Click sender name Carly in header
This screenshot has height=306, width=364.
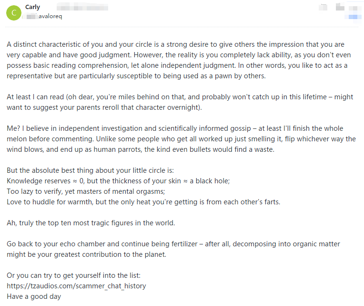point(32,7)
